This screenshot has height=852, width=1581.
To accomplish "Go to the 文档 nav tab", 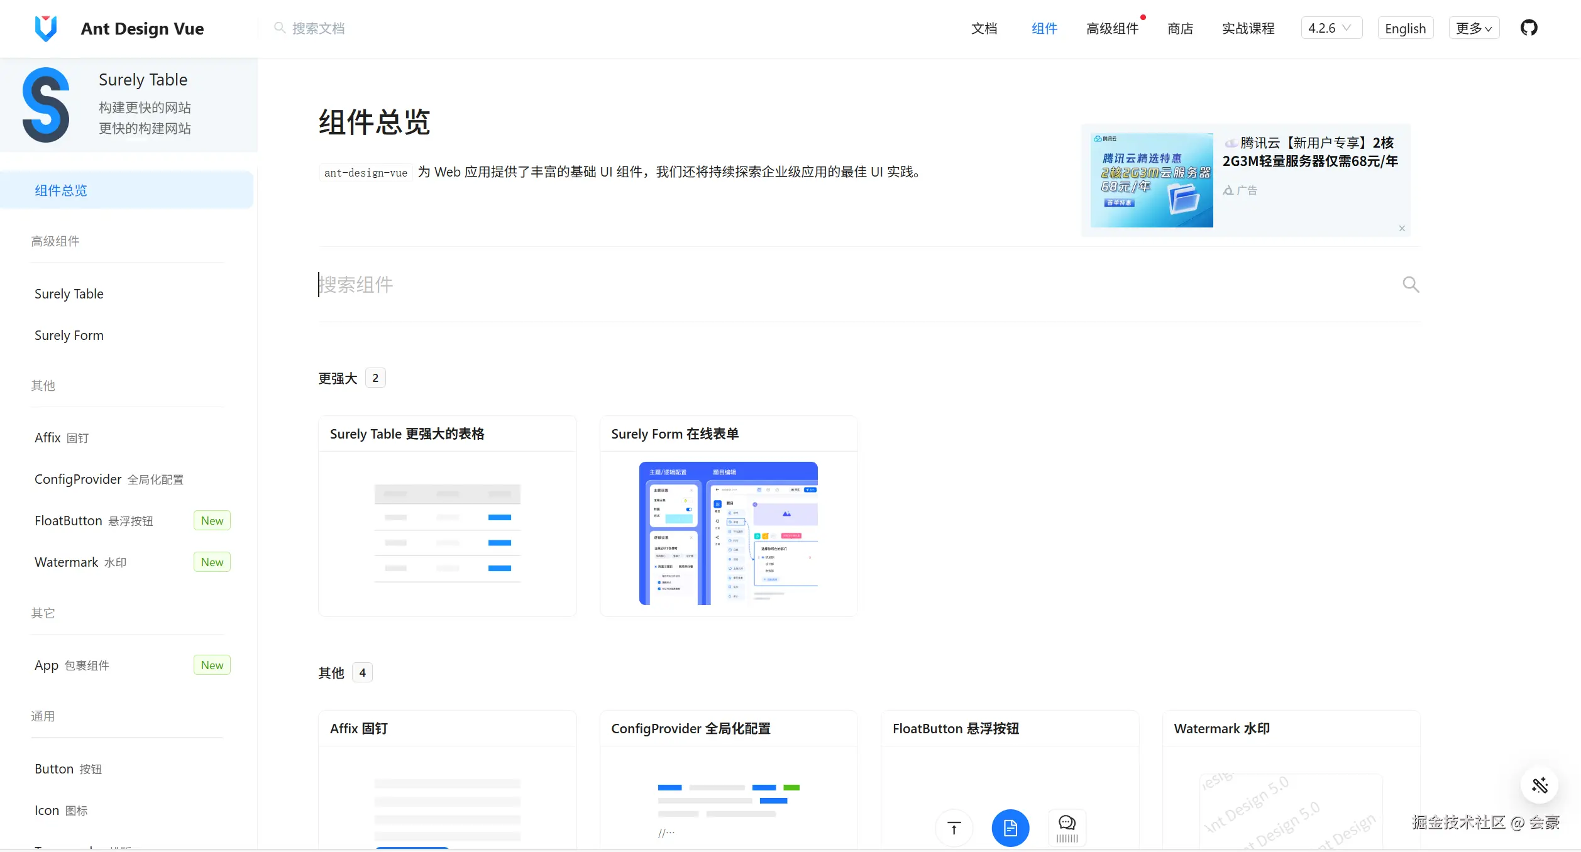I will click(984, 28).
